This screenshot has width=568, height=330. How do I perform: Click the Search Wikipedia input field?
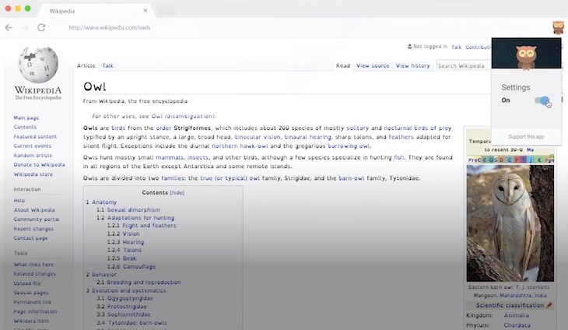pos(462,65)
